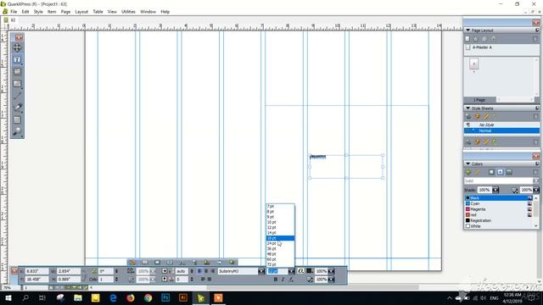Choose 24 pt from size list

pyautogui.click(x=280, y=243)
